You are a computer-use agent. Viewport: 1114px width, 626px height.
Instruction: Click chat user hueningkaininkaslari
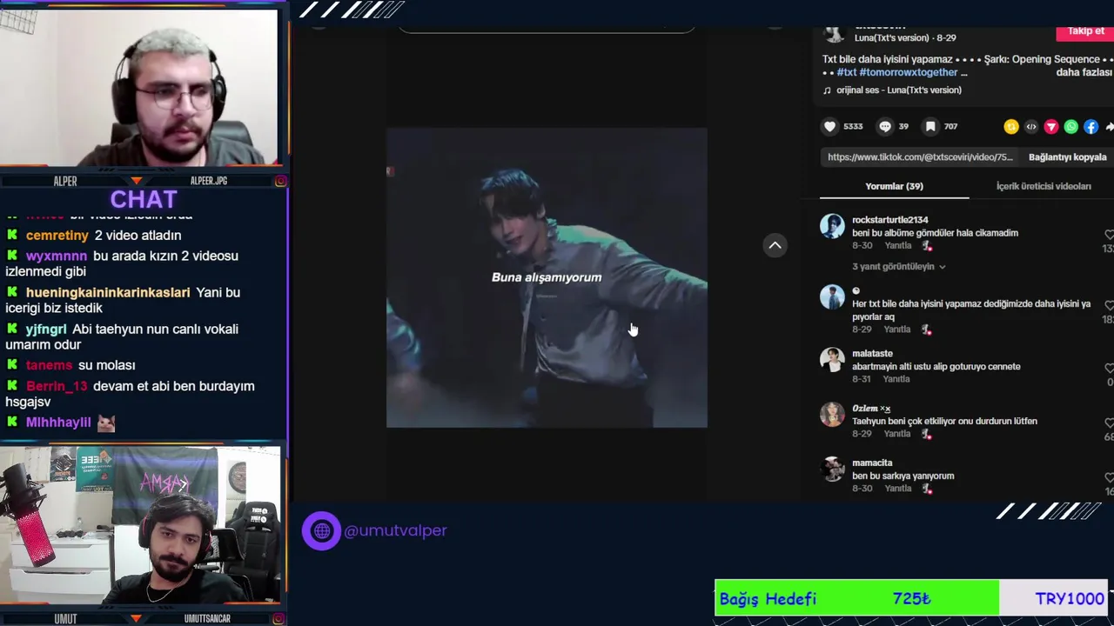[x=108, y=293]
